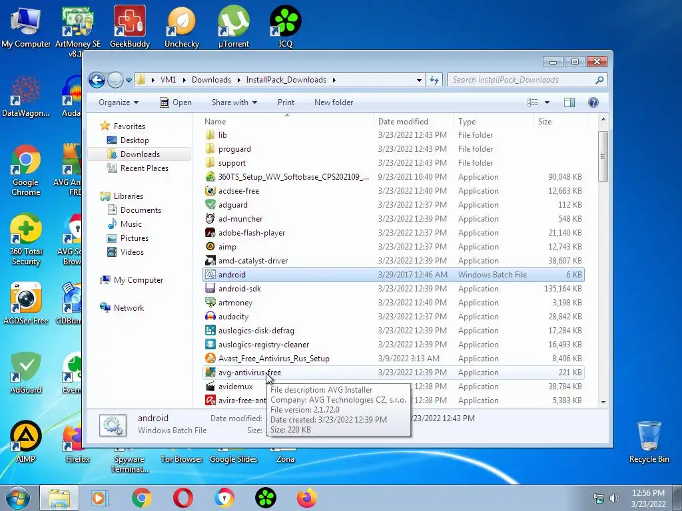The width and height of the screenshot is (682, 511).
Task: Click the VM1 breadcrumb segment
Action: pos(168,80)
